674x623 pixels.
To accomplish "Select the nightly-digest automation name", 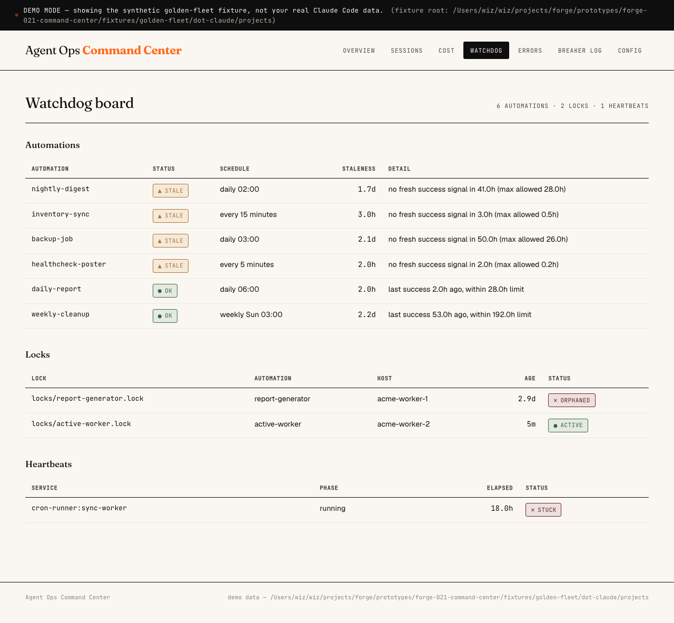I will click(x=61, y=189).
